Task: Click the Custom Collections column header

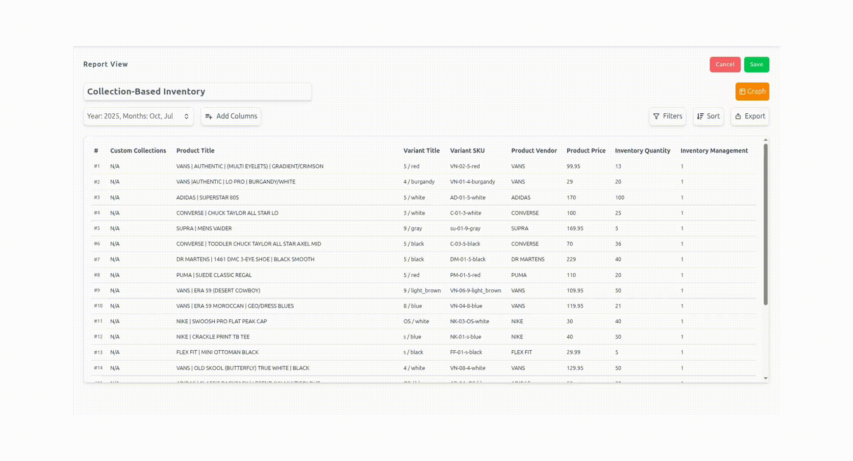Action: [x=138, y=151]
